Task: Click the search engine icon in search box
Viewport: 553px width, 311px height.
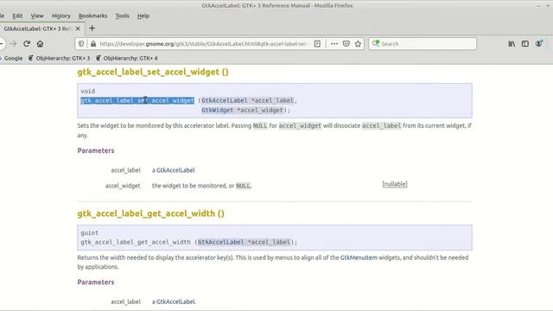Action: [376, 43]
